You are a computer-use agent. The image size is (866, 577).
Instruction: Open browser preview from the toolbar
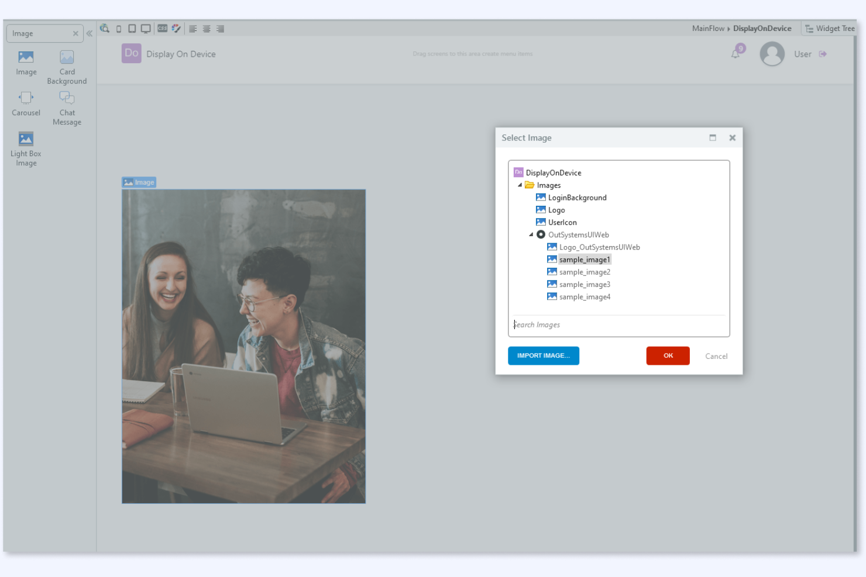click(x=105, y=28)
